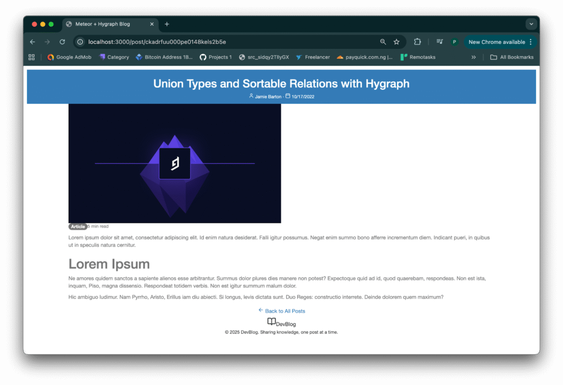Close the Meteor + Hygraph Blog tab
Screen dimensions: 563x385
[x=152, y=24]
